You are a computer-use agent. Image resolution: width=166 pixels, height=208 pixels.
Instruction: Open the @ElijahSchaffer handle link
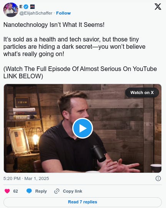(36, 13)
